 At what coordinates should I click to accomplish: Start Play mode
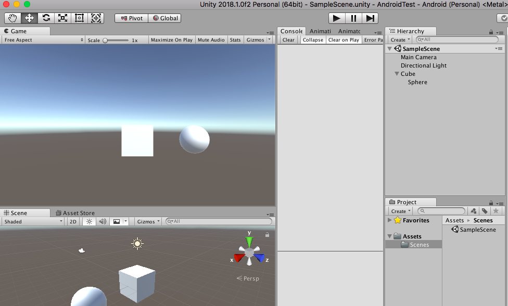tap(337, 18)
